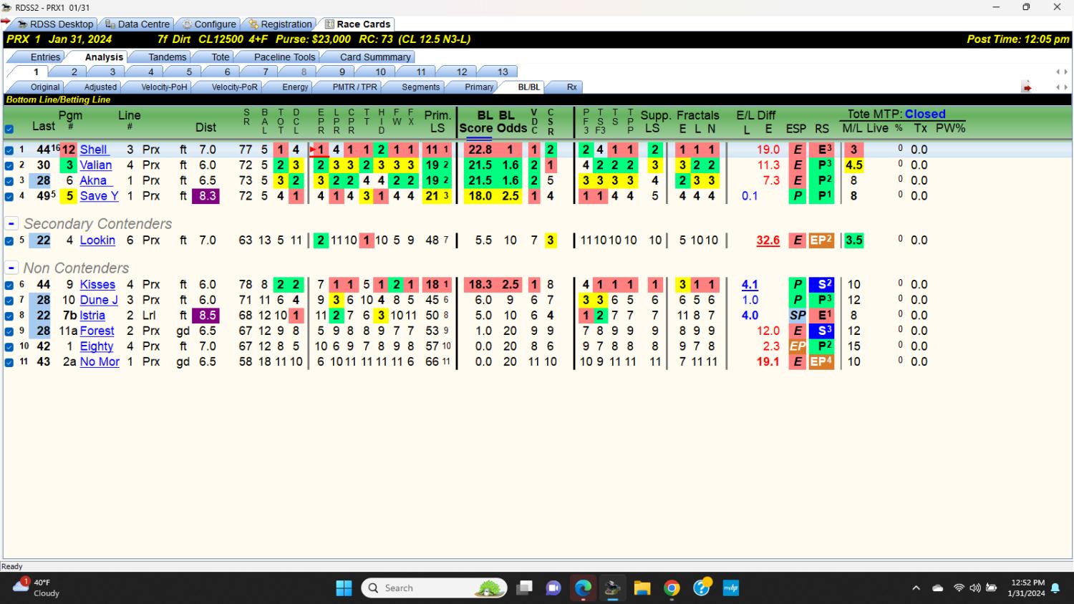
Task: Open Microsoft Edge from the taskbar
Action: pos(583,588)
